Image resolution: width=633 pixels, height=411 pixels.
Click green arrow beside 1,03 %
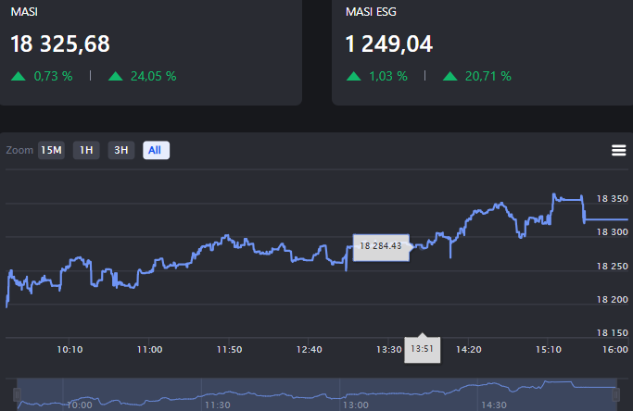pyautogui.click(x=354, y=76)
